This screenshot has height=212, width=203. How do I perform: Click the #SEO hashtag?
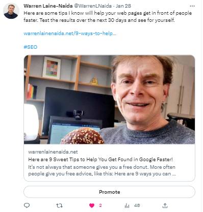31,47
